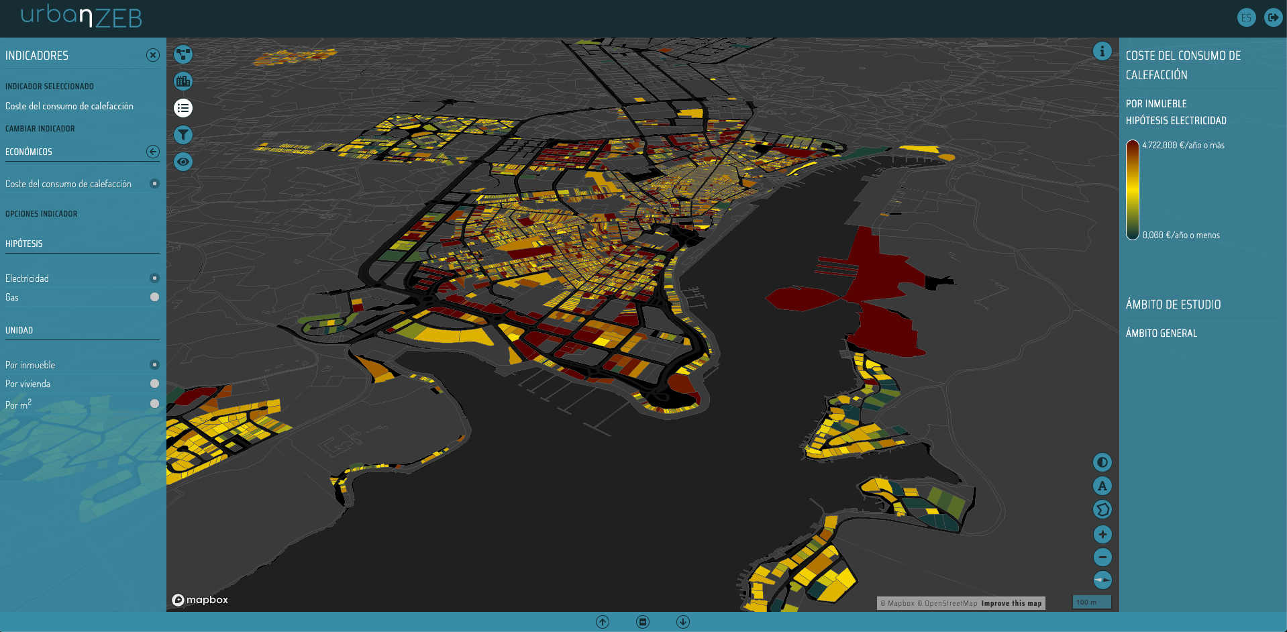1287x632 pixels.
Task: Switch map contrast with half-circle icon
Action: tap(1102, 462)
